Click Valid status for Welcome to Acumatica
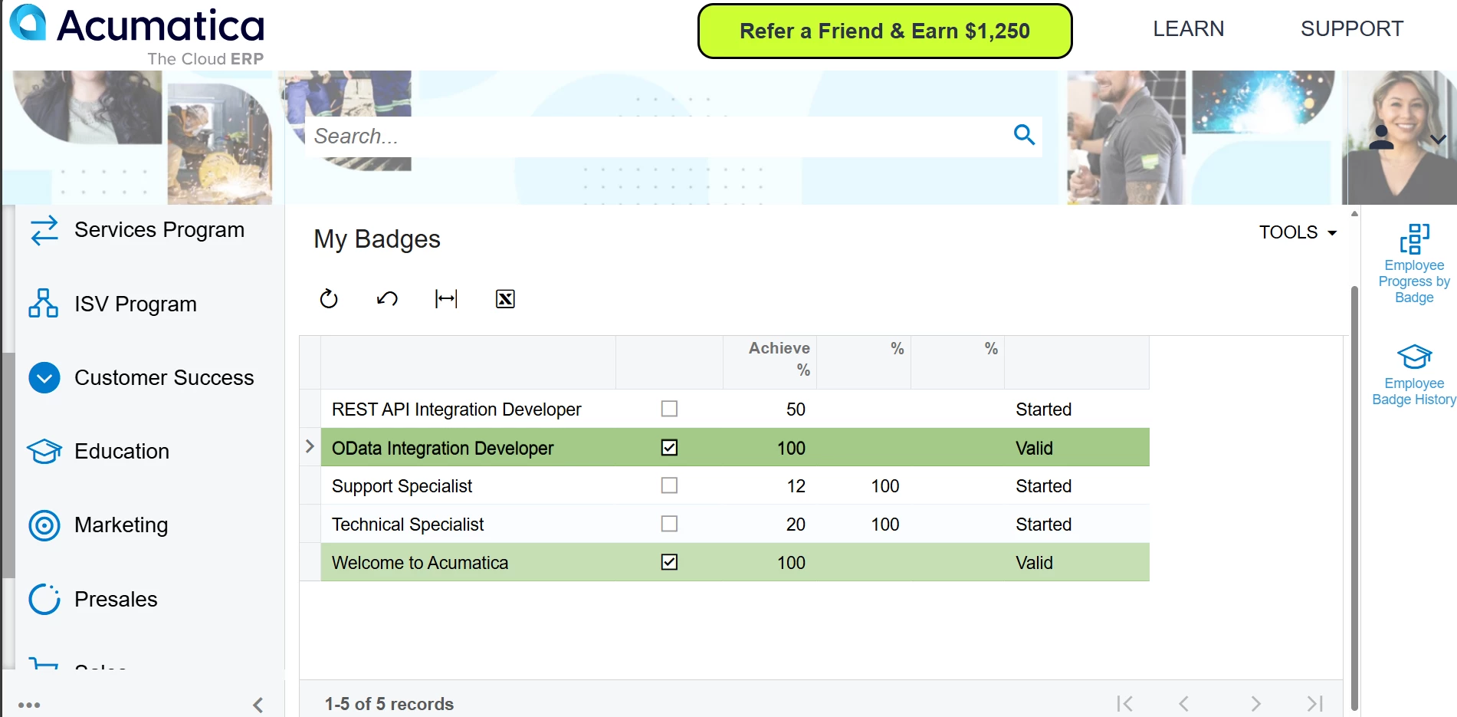 pos(1034,563)
